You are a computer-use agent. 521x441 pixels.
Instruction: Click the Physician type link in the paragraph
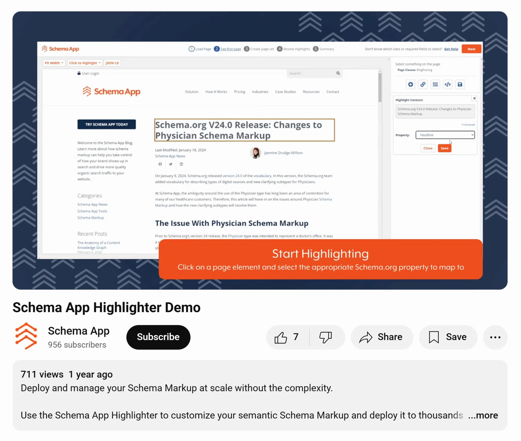click(235, 236)
